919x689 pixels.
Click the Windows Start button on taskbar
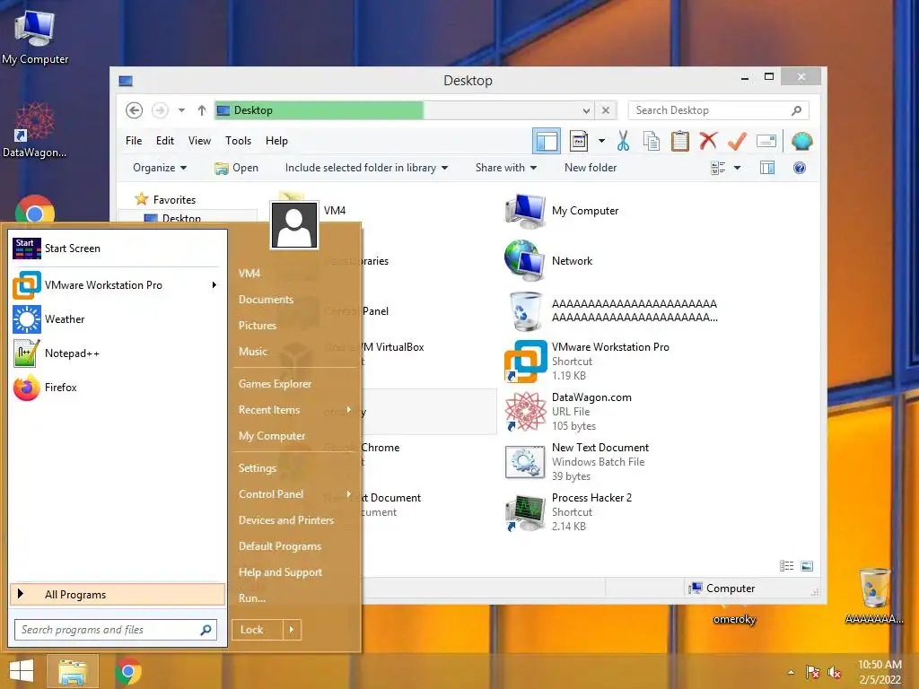tap(22, 671)
